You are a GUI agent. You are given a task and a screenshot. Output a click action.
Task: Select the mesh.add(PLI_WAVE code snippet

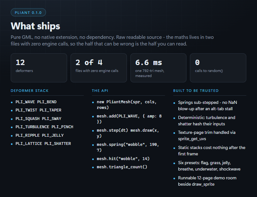[x=129, y=119]
